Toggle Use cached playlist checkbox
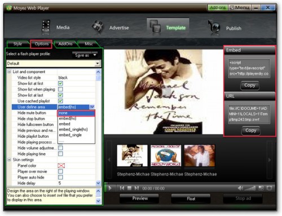Screen dimensions: 282x216 tap(60, 101)
